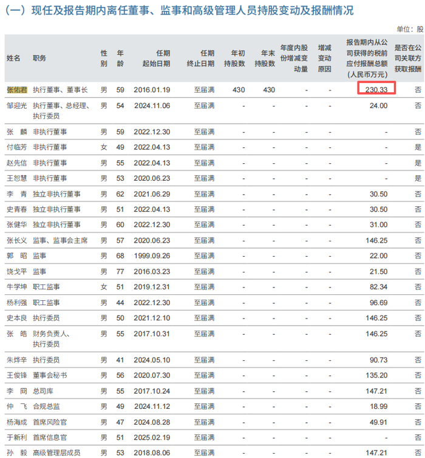
Task: Click the 年度内股份增减变动量 header
Action: pyautogui.click(x=294, y=58)
